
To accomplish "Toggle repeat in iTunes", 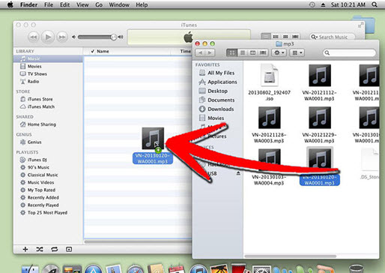I will point(55,249).
